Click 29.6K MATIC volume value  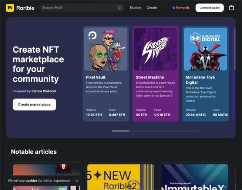click(x=195, y=115)
